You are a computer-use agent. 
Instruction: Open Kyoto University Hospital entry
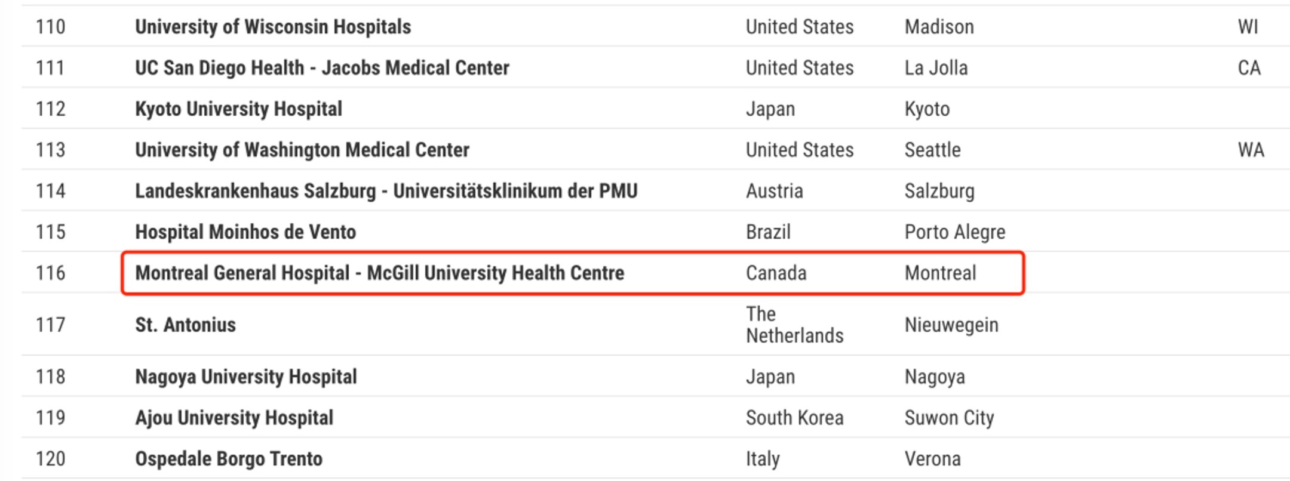point(239,109)
